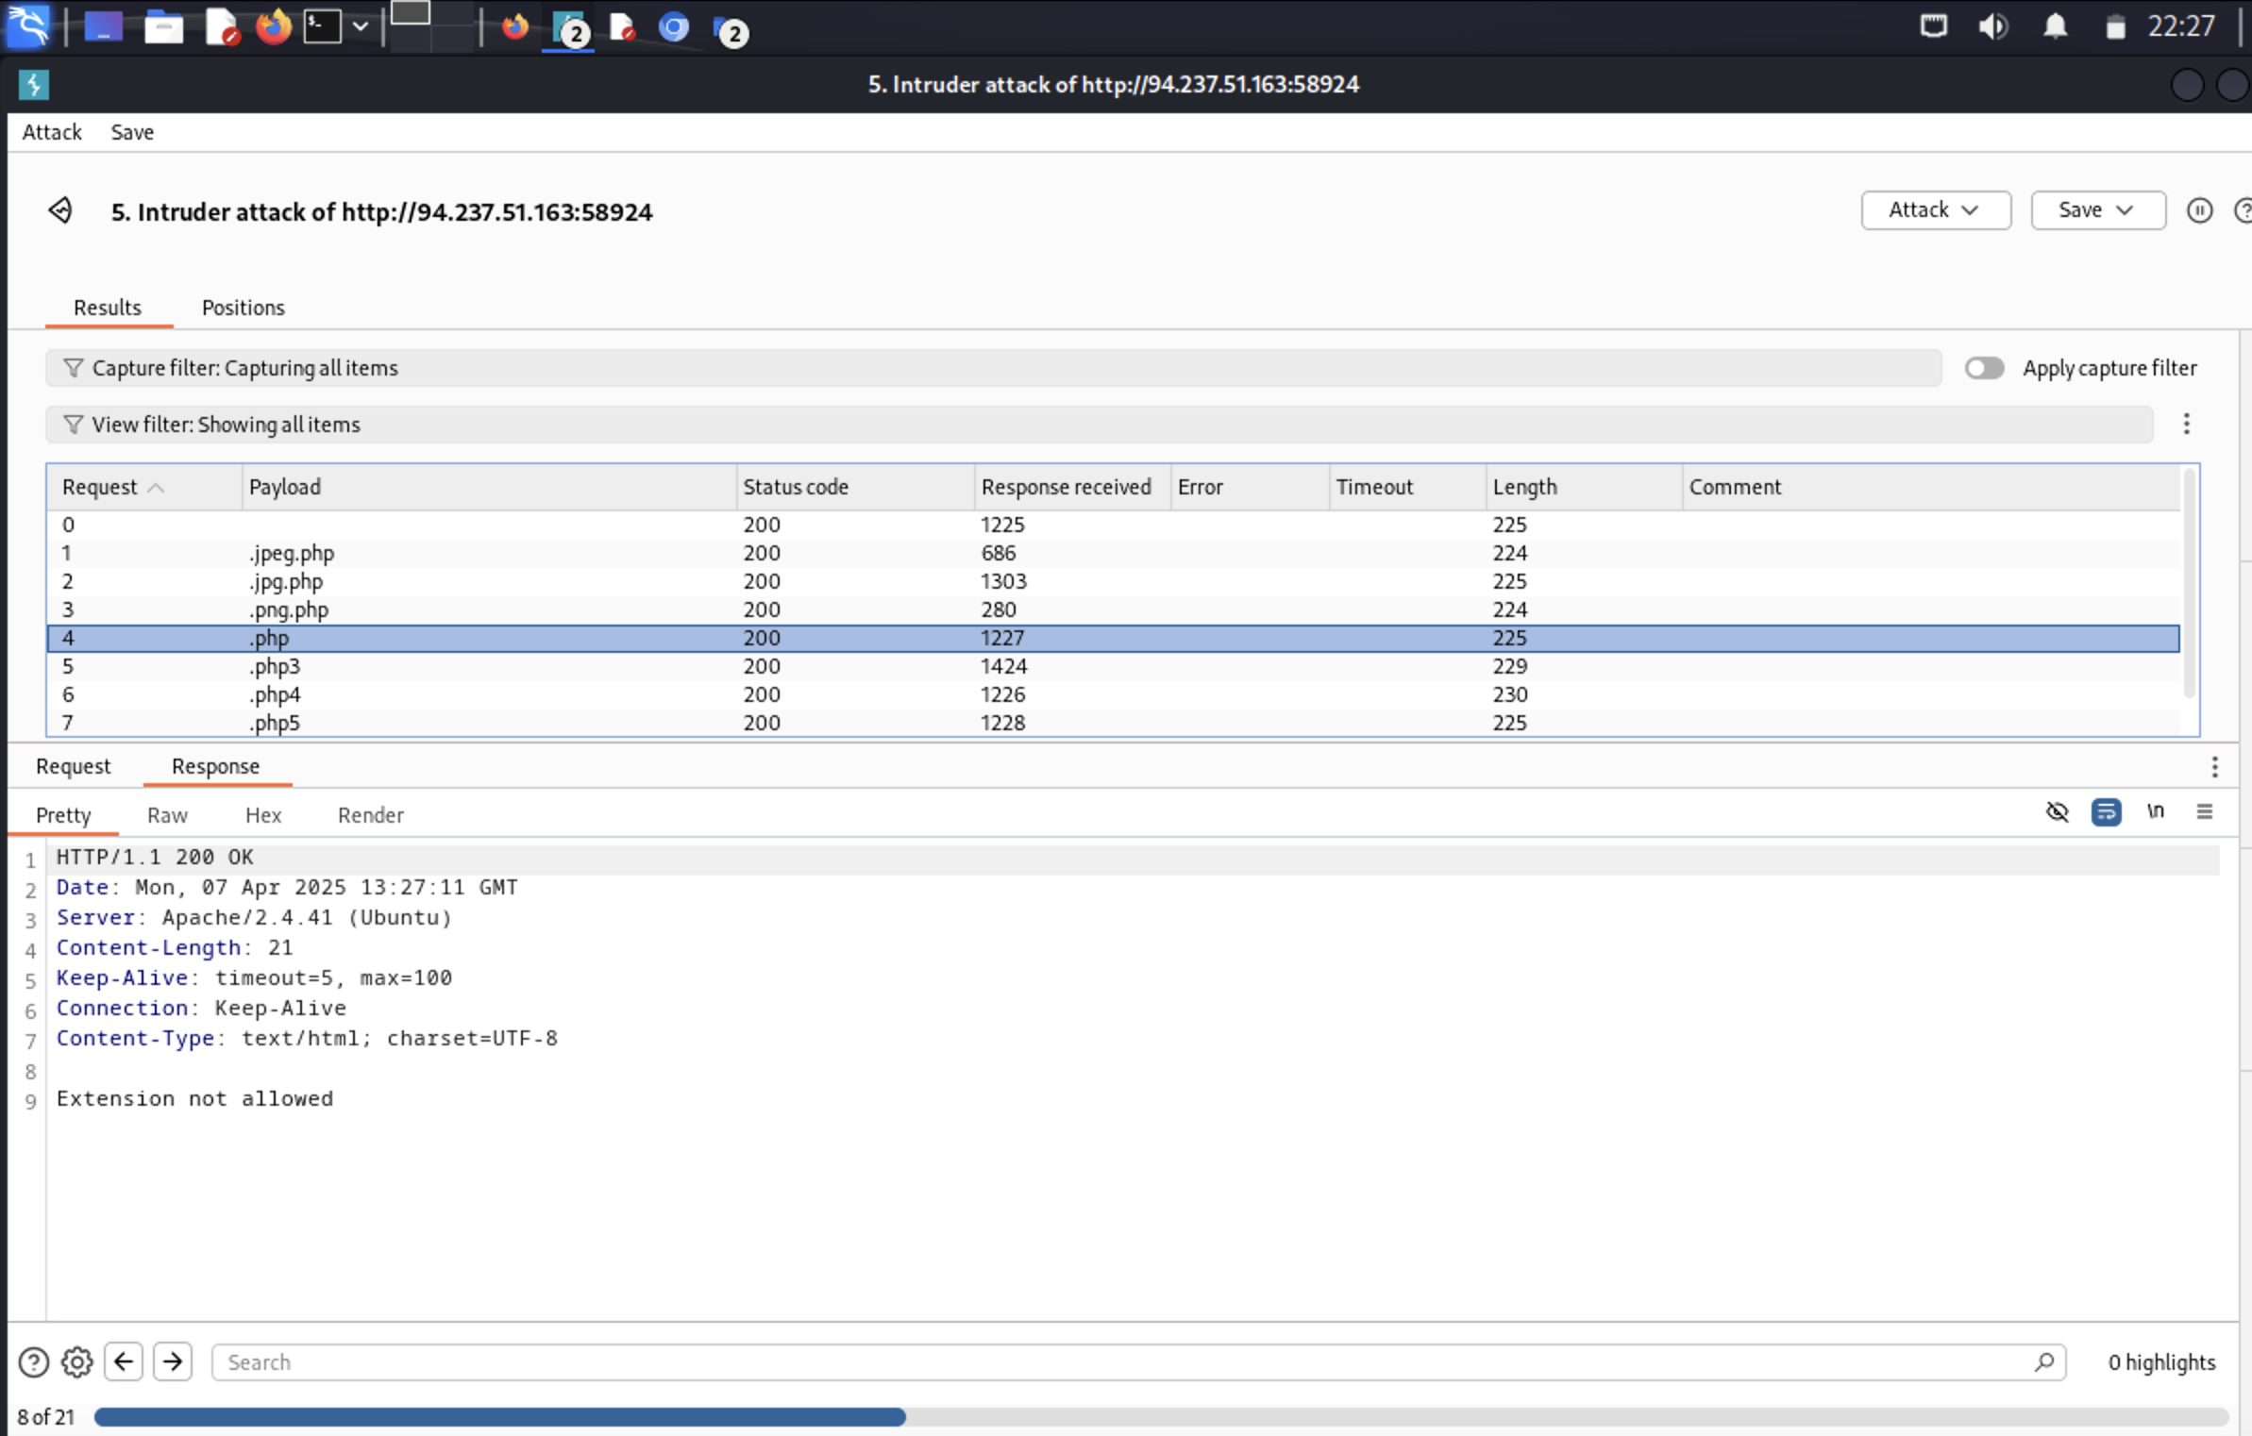Open the Kali applications menu icon

tap(28, 26)
